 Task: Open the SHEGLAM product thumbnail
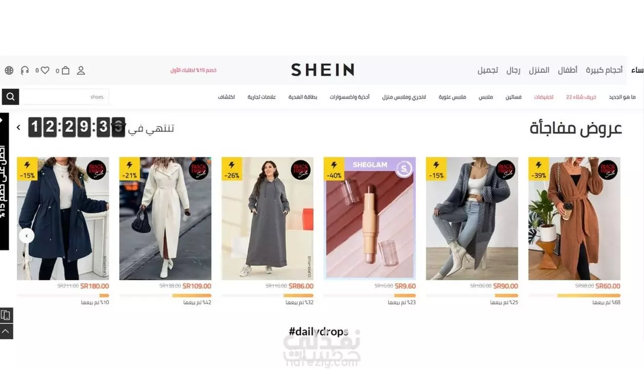(369, 218)
